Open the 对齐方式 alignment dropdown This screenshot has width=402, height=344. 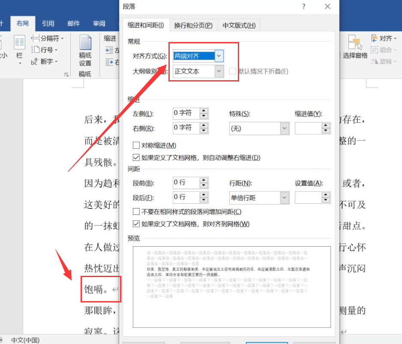[219, 56]
